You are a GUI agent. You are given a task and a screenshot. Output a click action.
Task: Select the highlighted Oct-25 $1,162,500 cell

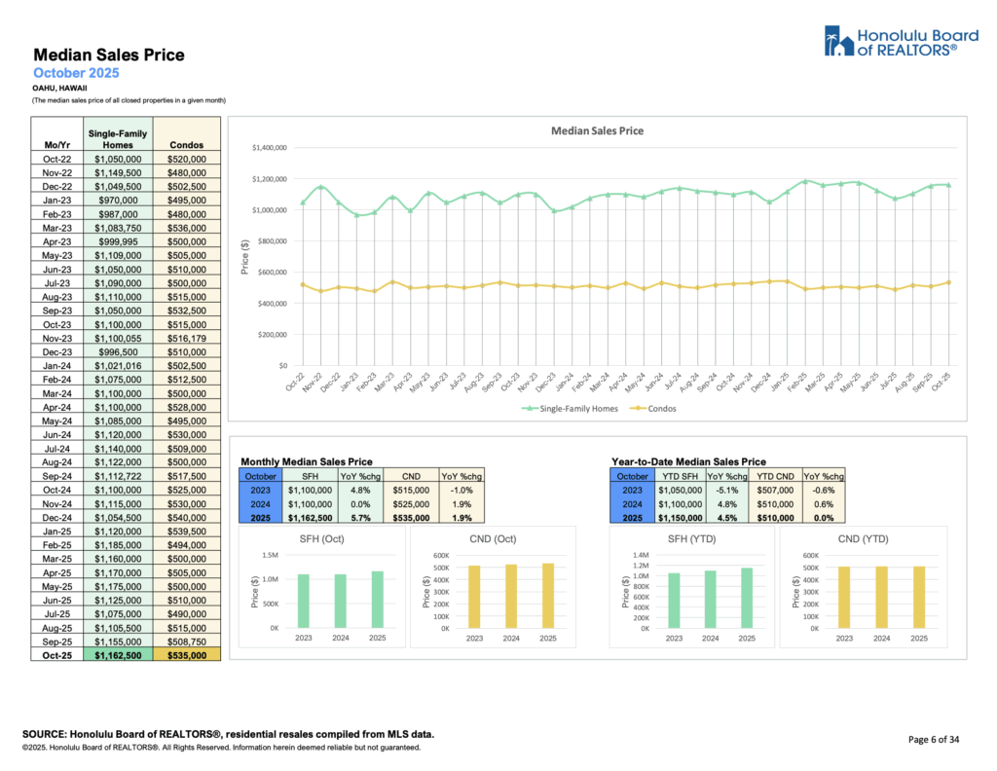coord(118,656)
